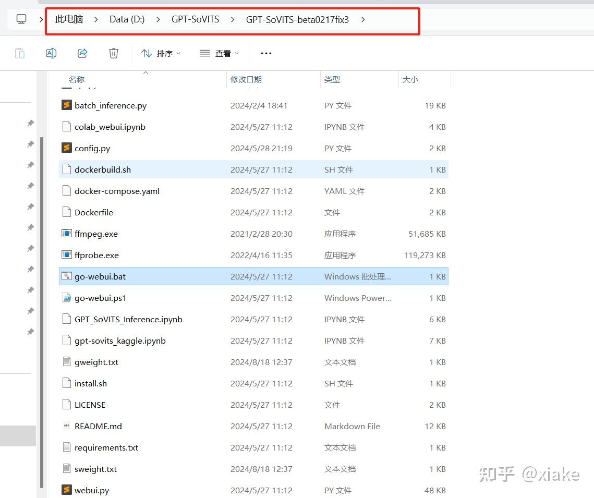Screen dimensions: 594x498
Task: Click the Paste icon in the toolbar
Action: (19, 53)
